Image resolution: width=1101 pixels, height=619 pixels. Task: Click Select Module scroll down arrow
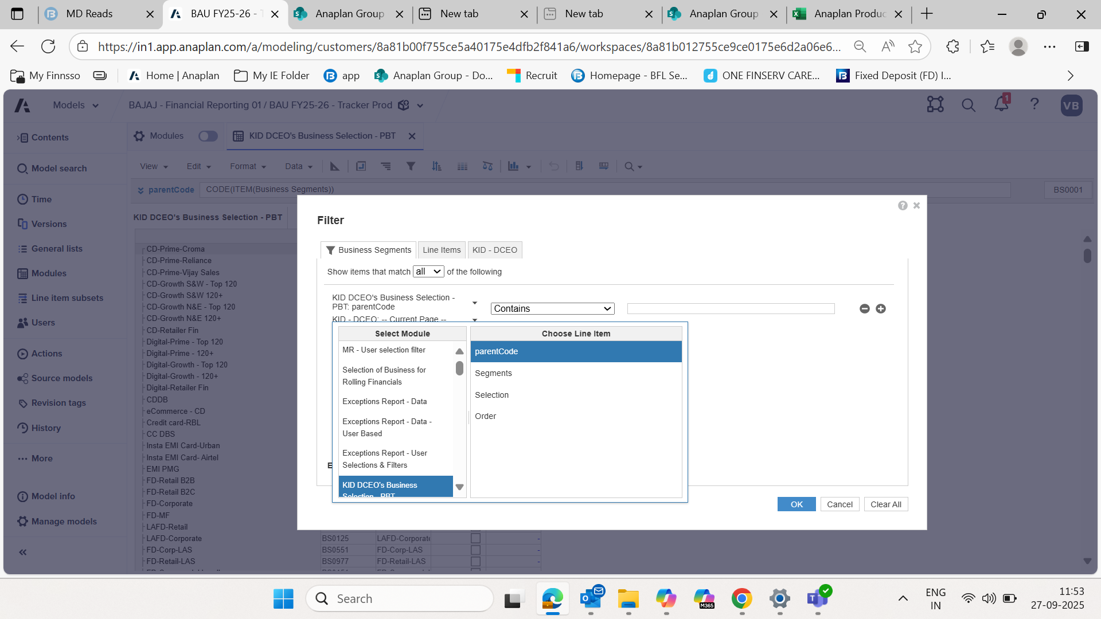tap(459, 487)
